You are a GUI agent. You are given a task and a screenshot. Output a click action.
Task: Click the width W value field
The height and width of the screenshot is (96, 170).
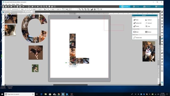(x=34, y=9)
